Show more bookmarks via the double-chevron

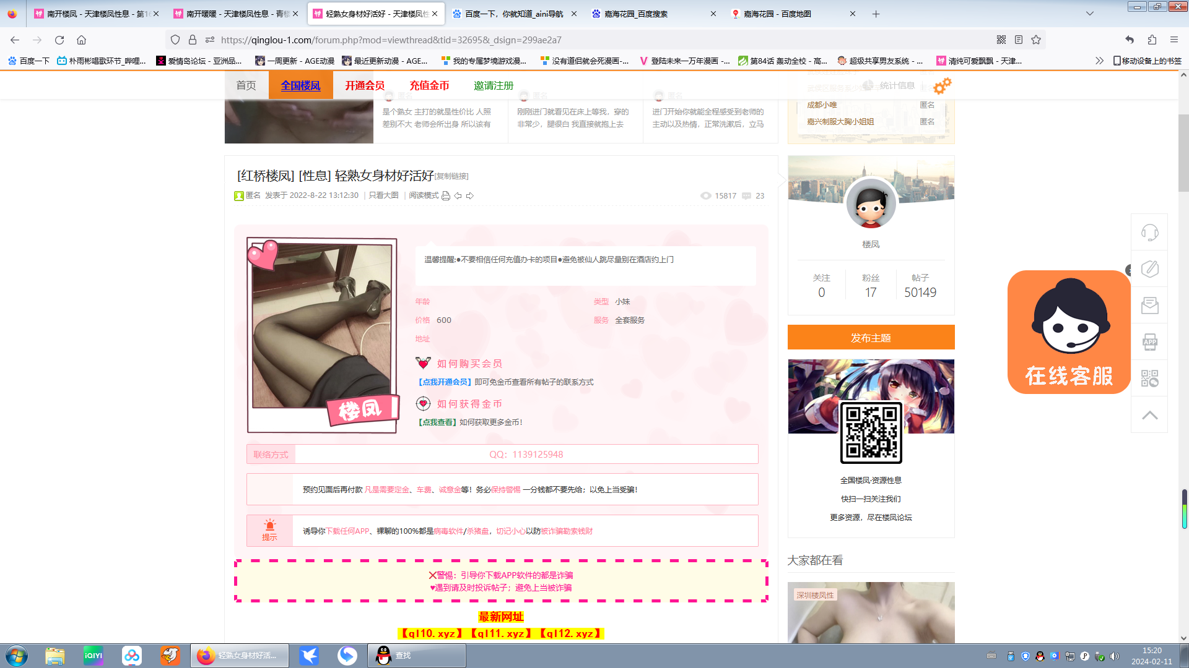coord(1099,61)
